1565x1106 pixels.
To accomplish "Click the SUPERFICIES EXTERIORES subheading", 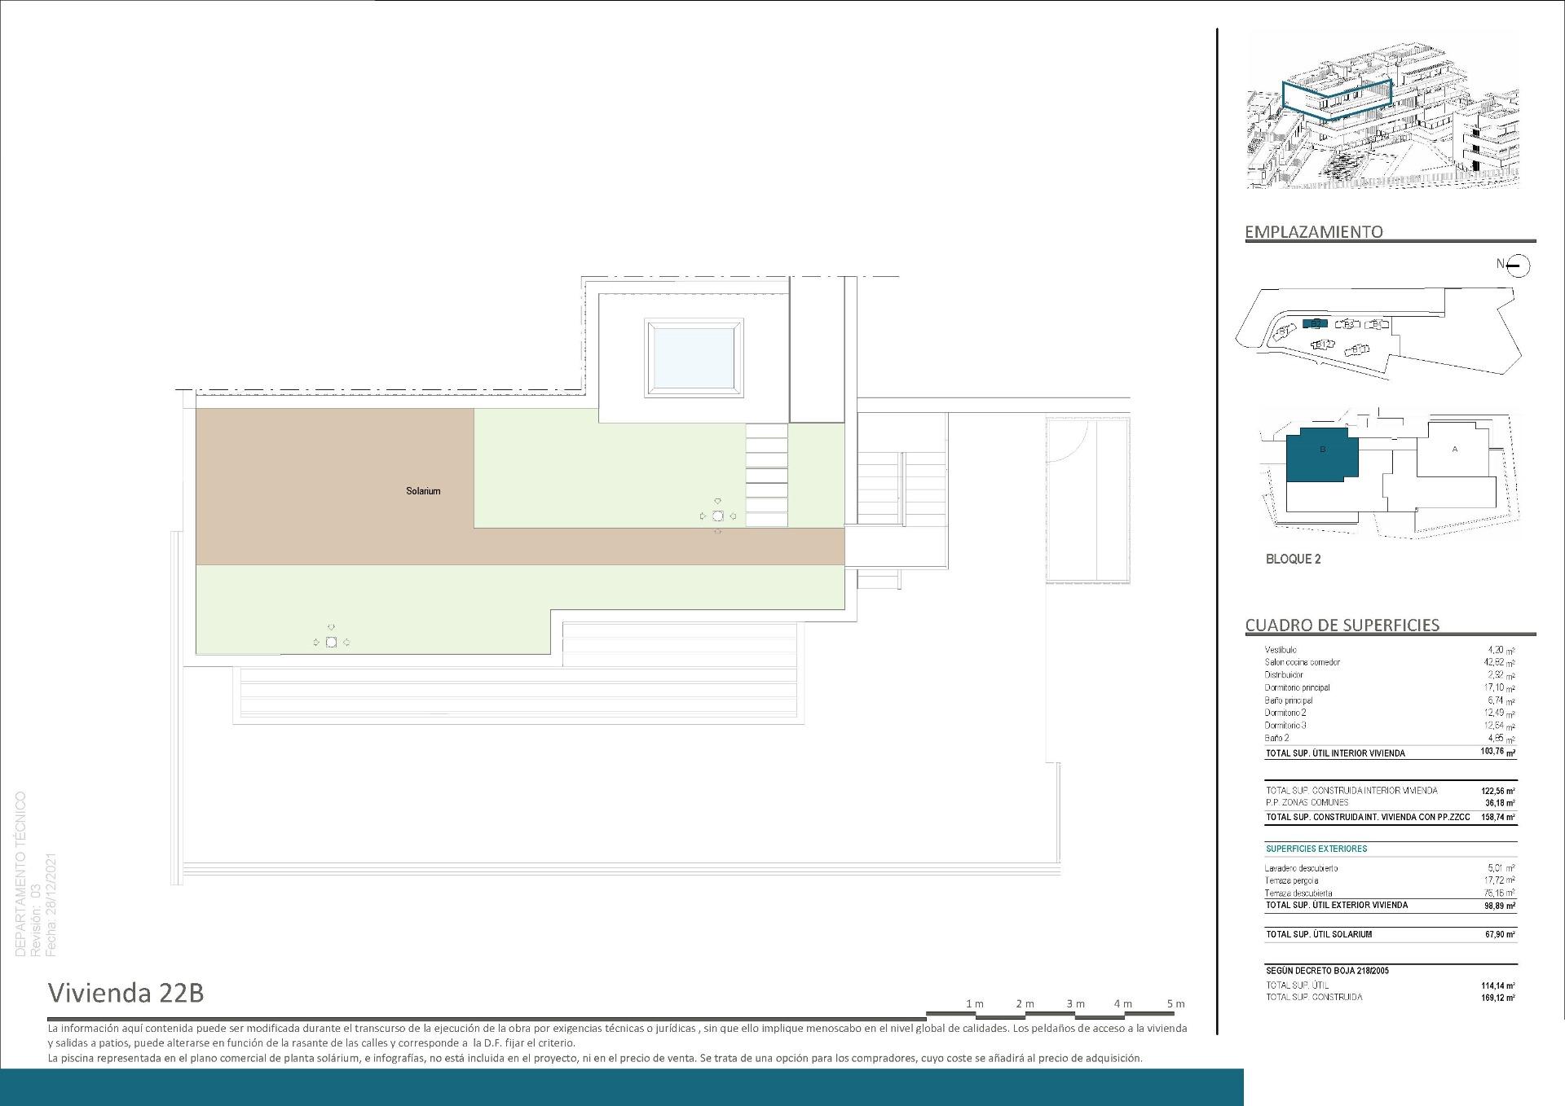I will tap(1316, 849).
